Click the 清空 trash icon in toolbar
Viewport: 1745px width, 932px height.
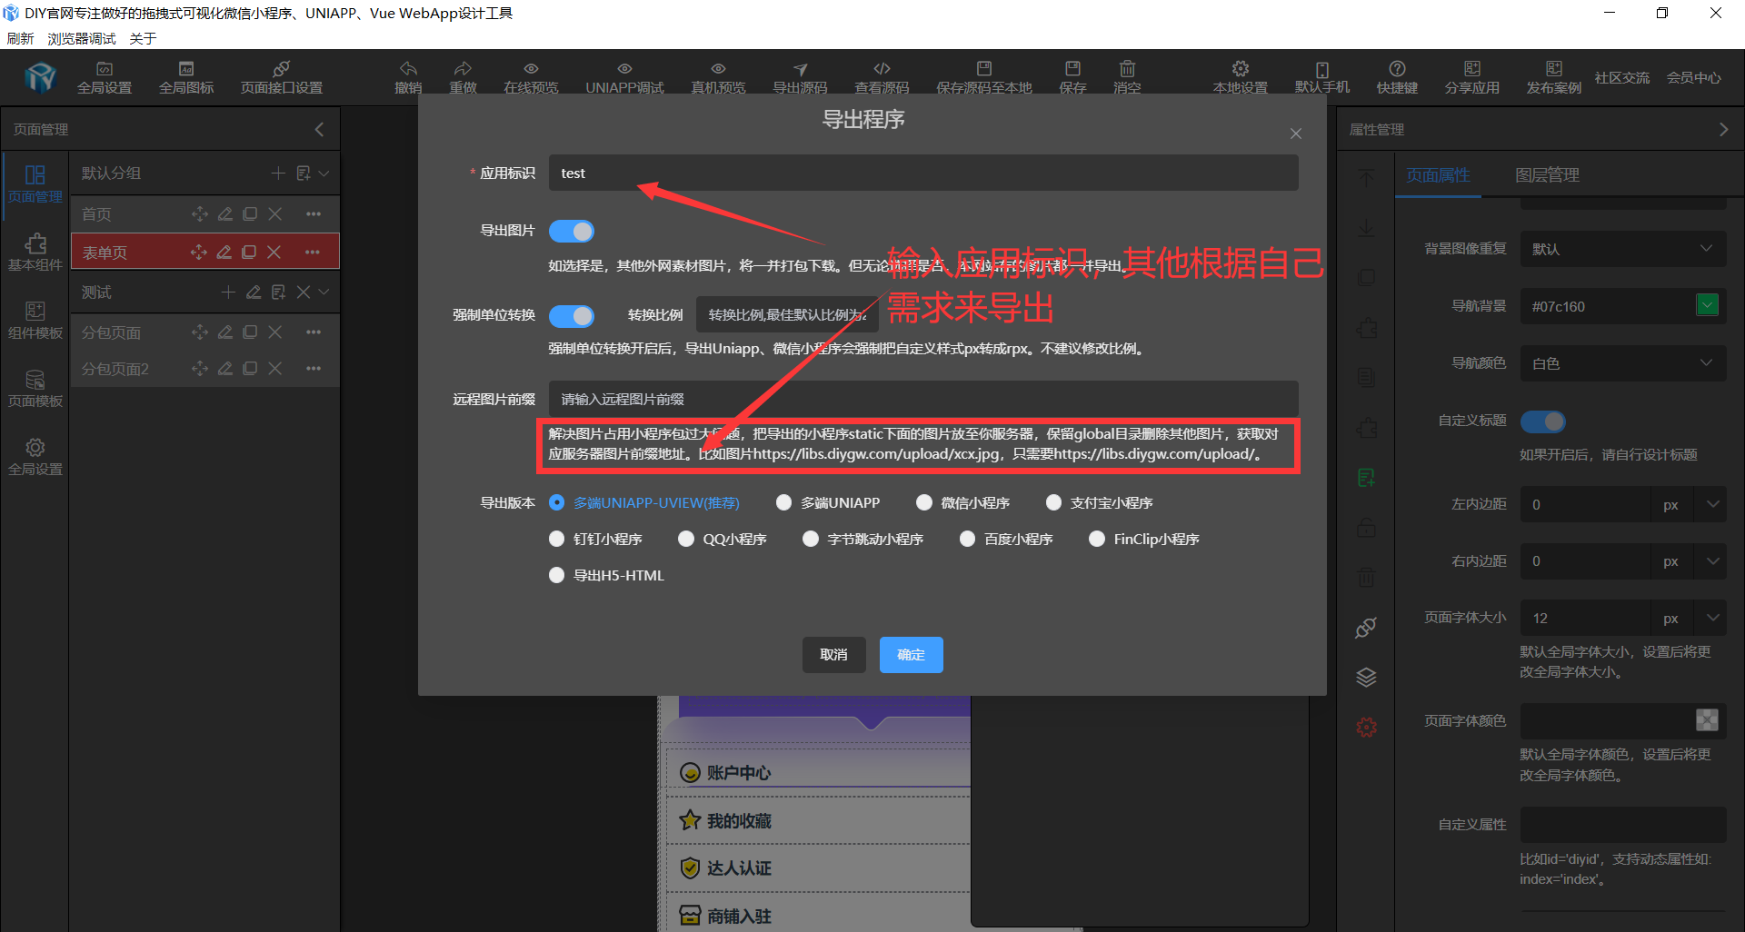1127,76
